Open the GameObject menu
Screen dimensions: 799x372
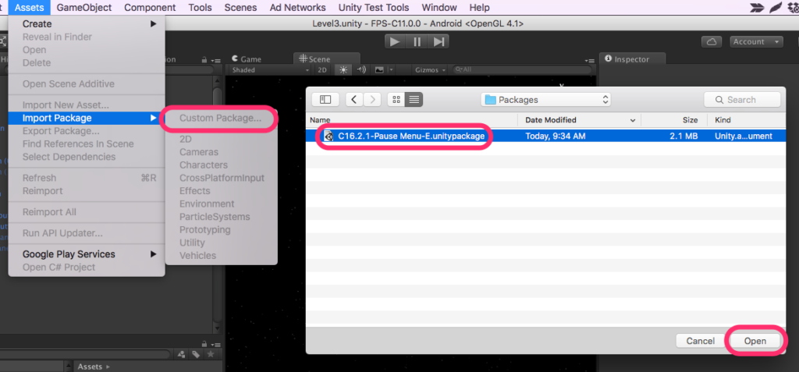[x=84, y=8]
